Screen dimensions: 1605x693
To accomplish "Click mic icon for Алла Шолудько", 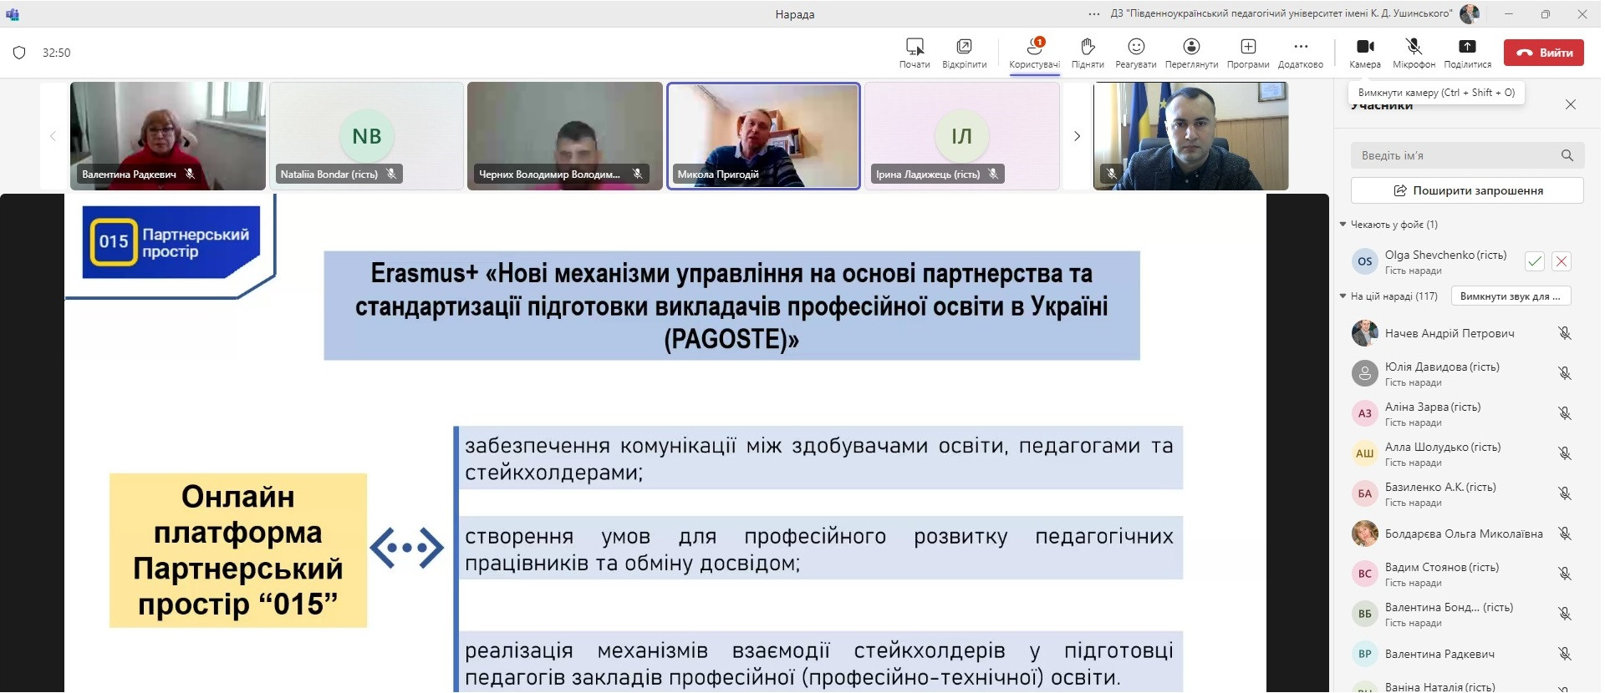I will click(1565, 453).
